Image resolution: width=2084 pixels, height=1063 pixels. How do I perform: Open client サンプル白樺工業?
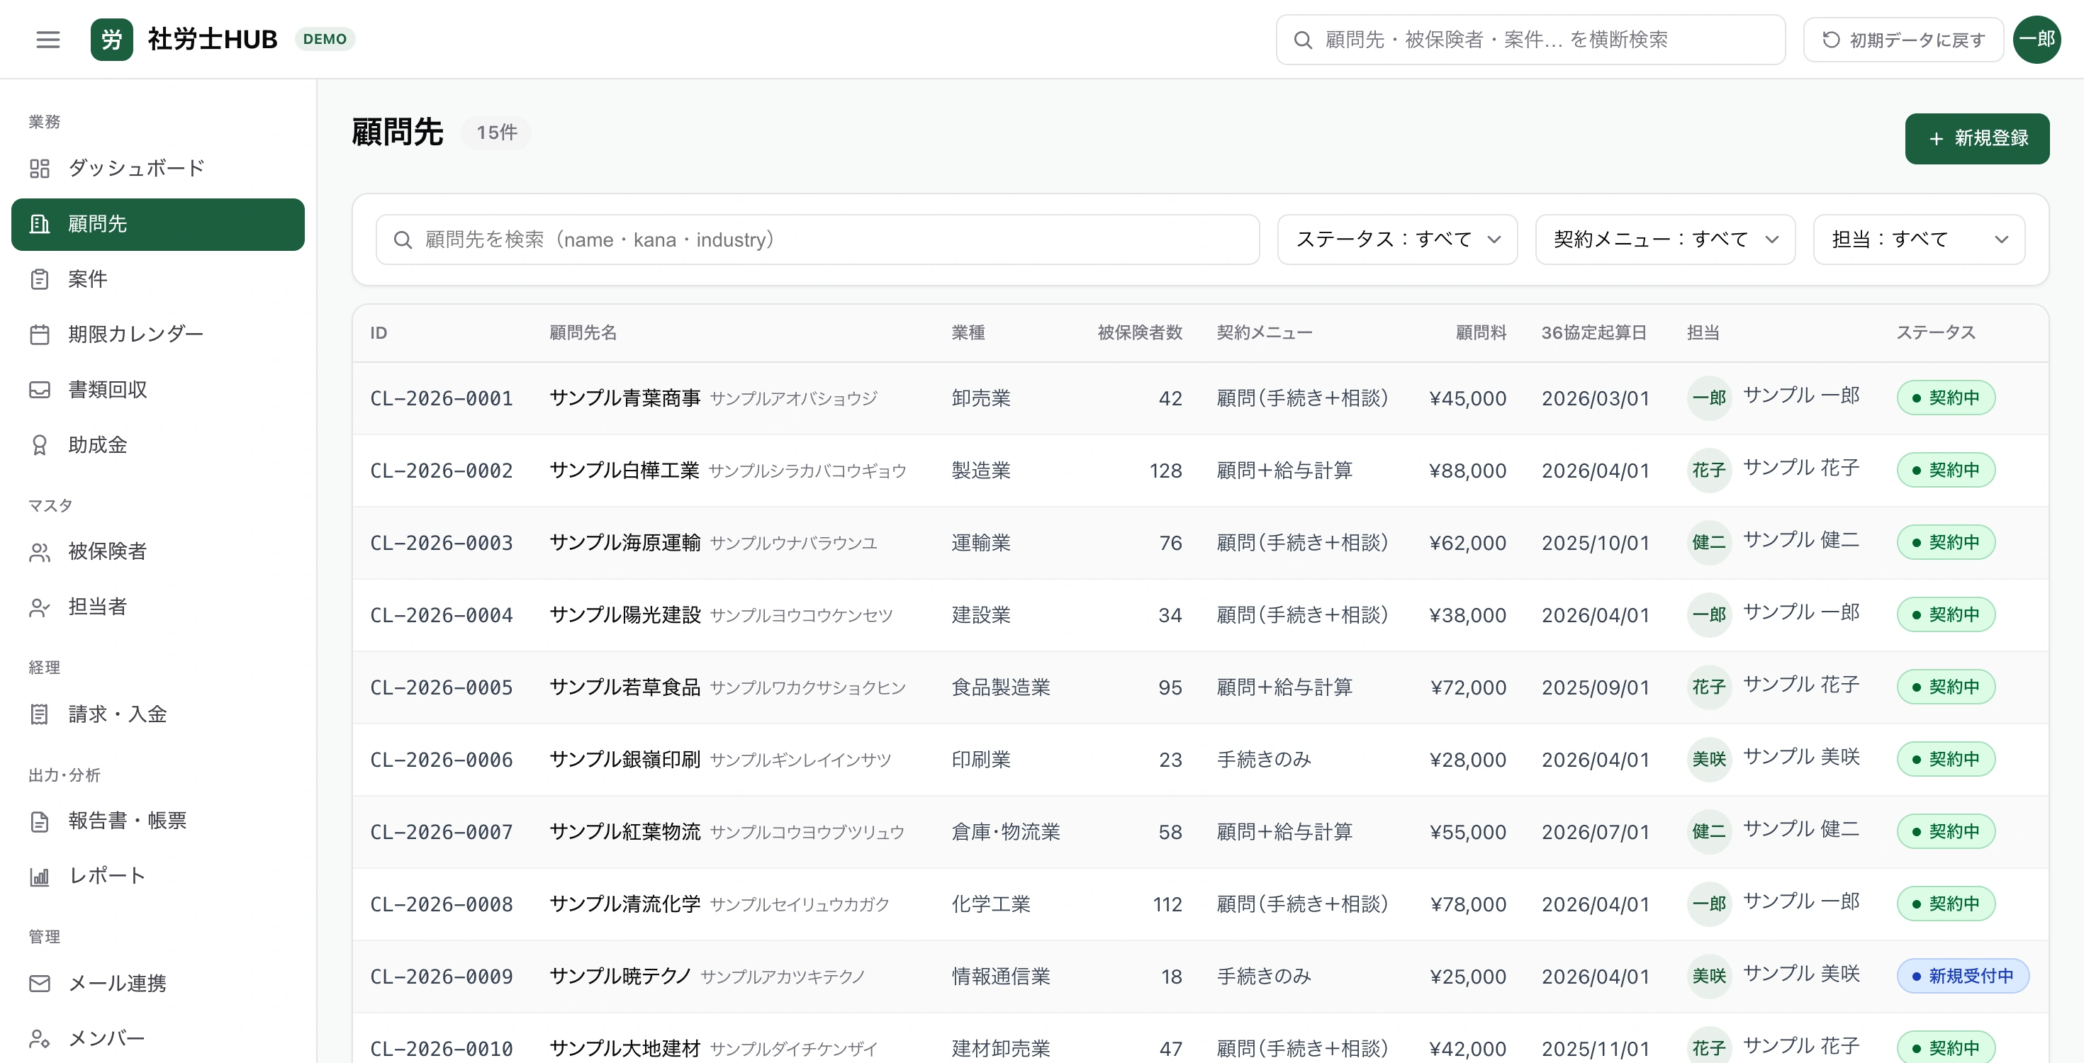coord(624,470)
